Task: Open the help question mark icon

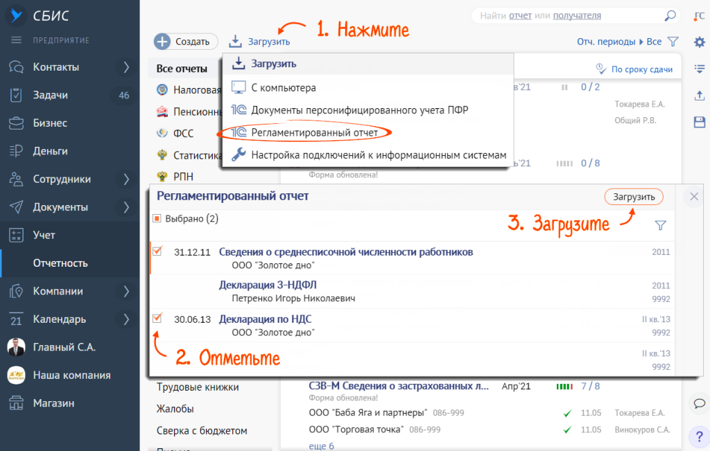Action: pyautogui.click(x=700, y=437)
